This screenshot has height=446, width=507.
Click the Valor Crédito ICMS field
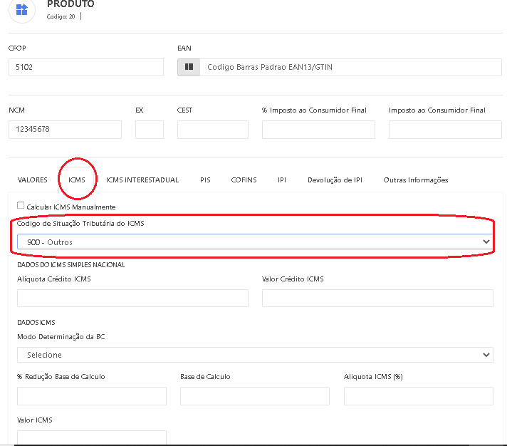click(377, 298)
